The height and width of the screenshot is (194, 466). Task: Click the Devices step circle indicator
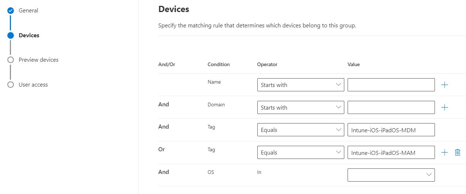click(11, 35)
